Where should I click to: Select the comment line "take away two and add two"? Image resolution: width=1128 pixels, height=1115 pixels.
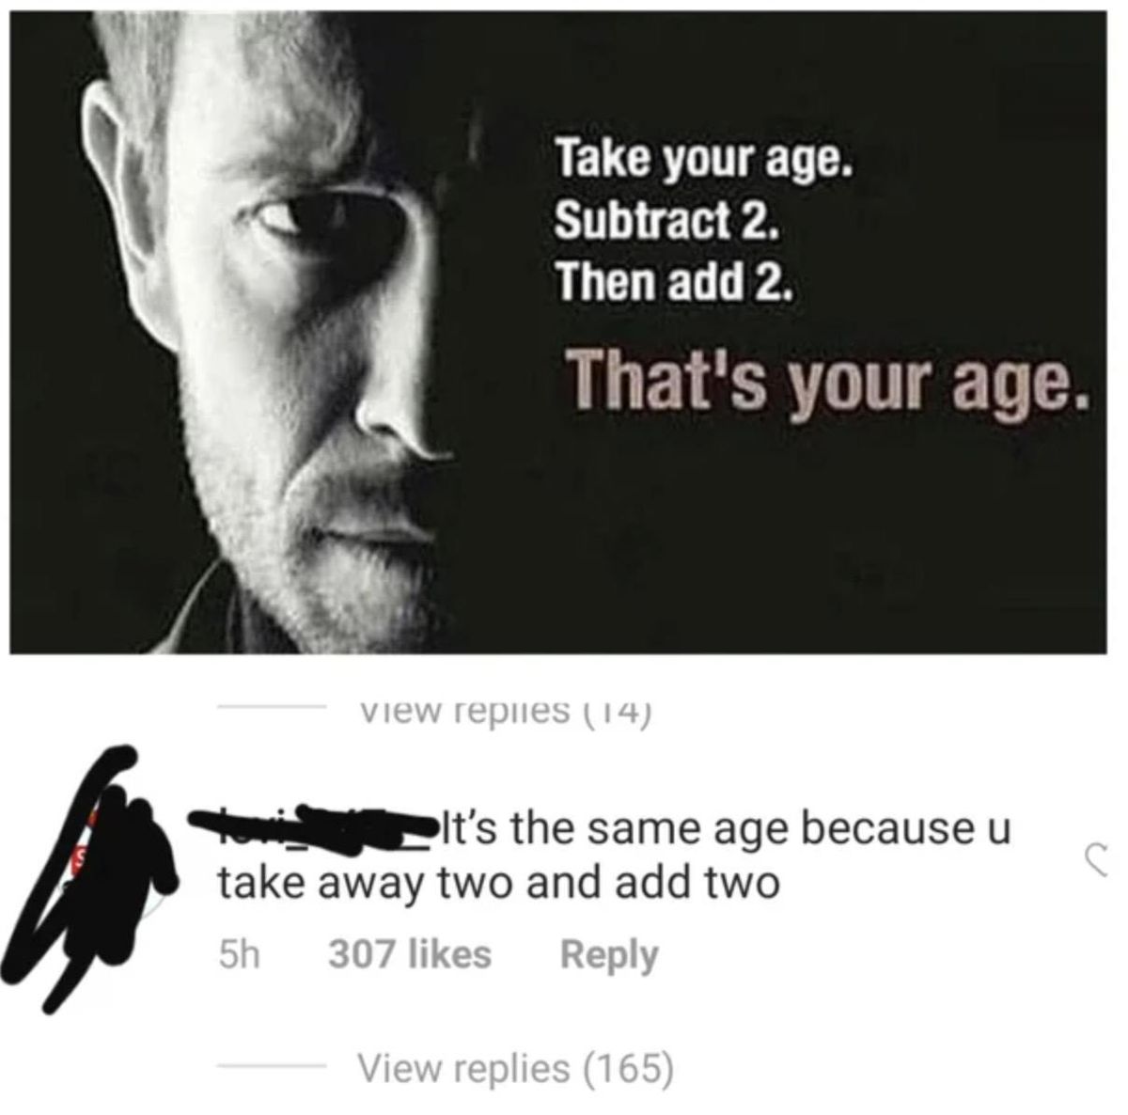coord(498,884)
